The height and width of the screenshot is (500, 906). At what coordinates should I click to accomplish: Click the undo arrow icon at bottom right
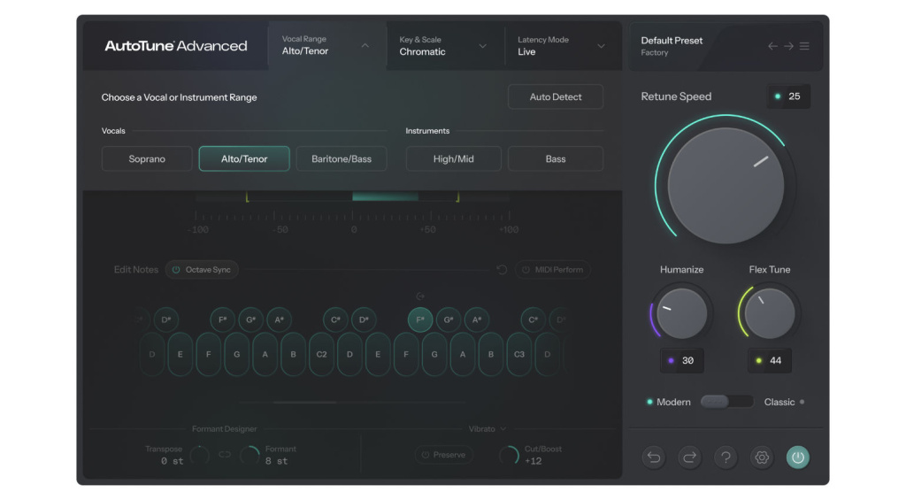(x=654, y=458)
